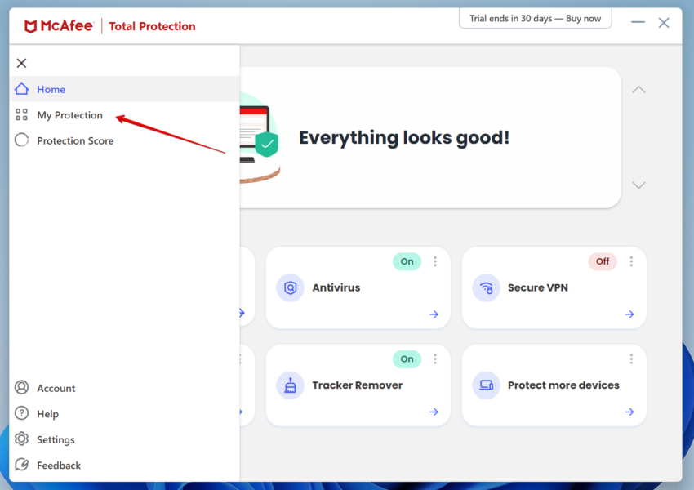Open Secure VPN card three-dot menu
Viewport: 694px width, 490px height.
pos(631,261)
